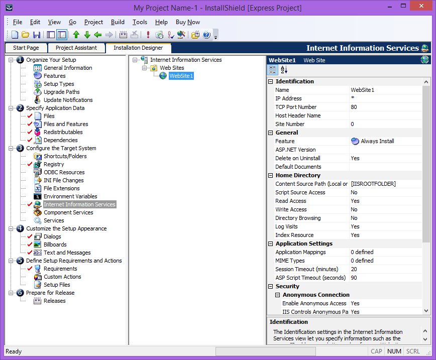Click the Open Project folder icon

[x=25, y=35]
